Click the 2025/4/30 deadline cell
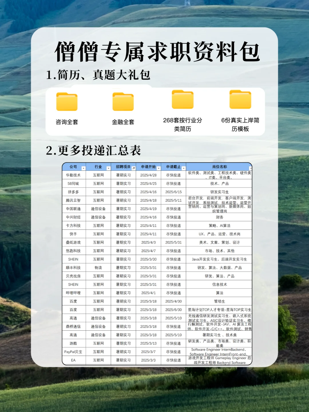This screenshot has width=309, height=412. pos(173,302)
